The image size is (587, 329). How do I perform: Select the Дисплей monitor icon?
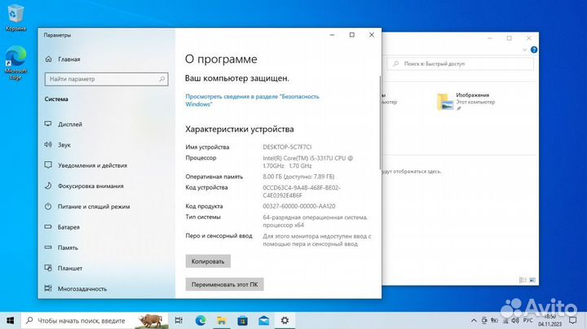click(48, 124)
